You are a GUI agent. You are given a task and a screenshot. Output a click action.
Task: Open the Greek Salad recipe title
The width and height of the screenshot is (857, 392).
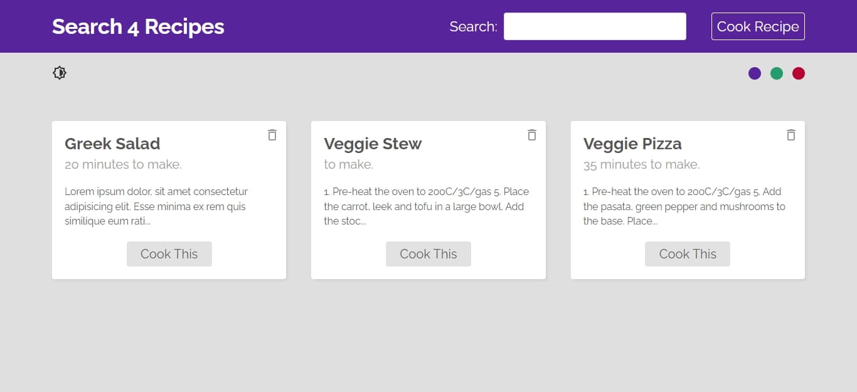(112, 144)
